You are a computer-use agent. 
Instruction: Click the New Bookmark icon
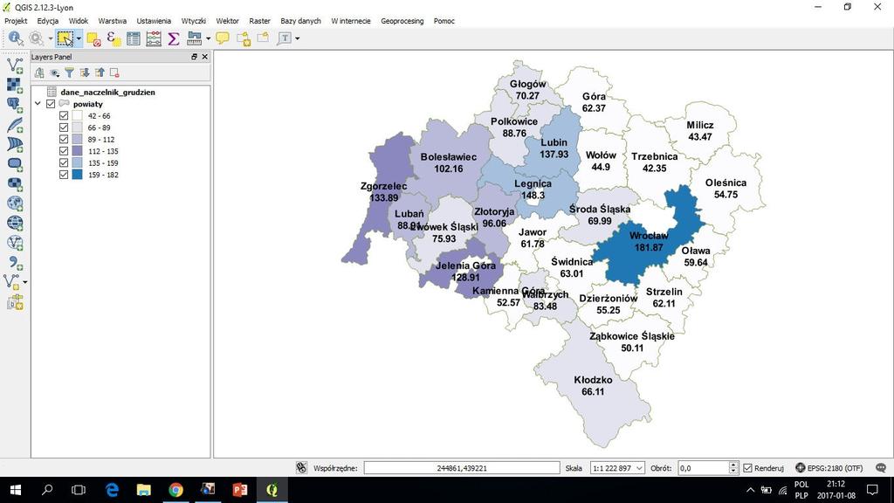pos(244,38)
